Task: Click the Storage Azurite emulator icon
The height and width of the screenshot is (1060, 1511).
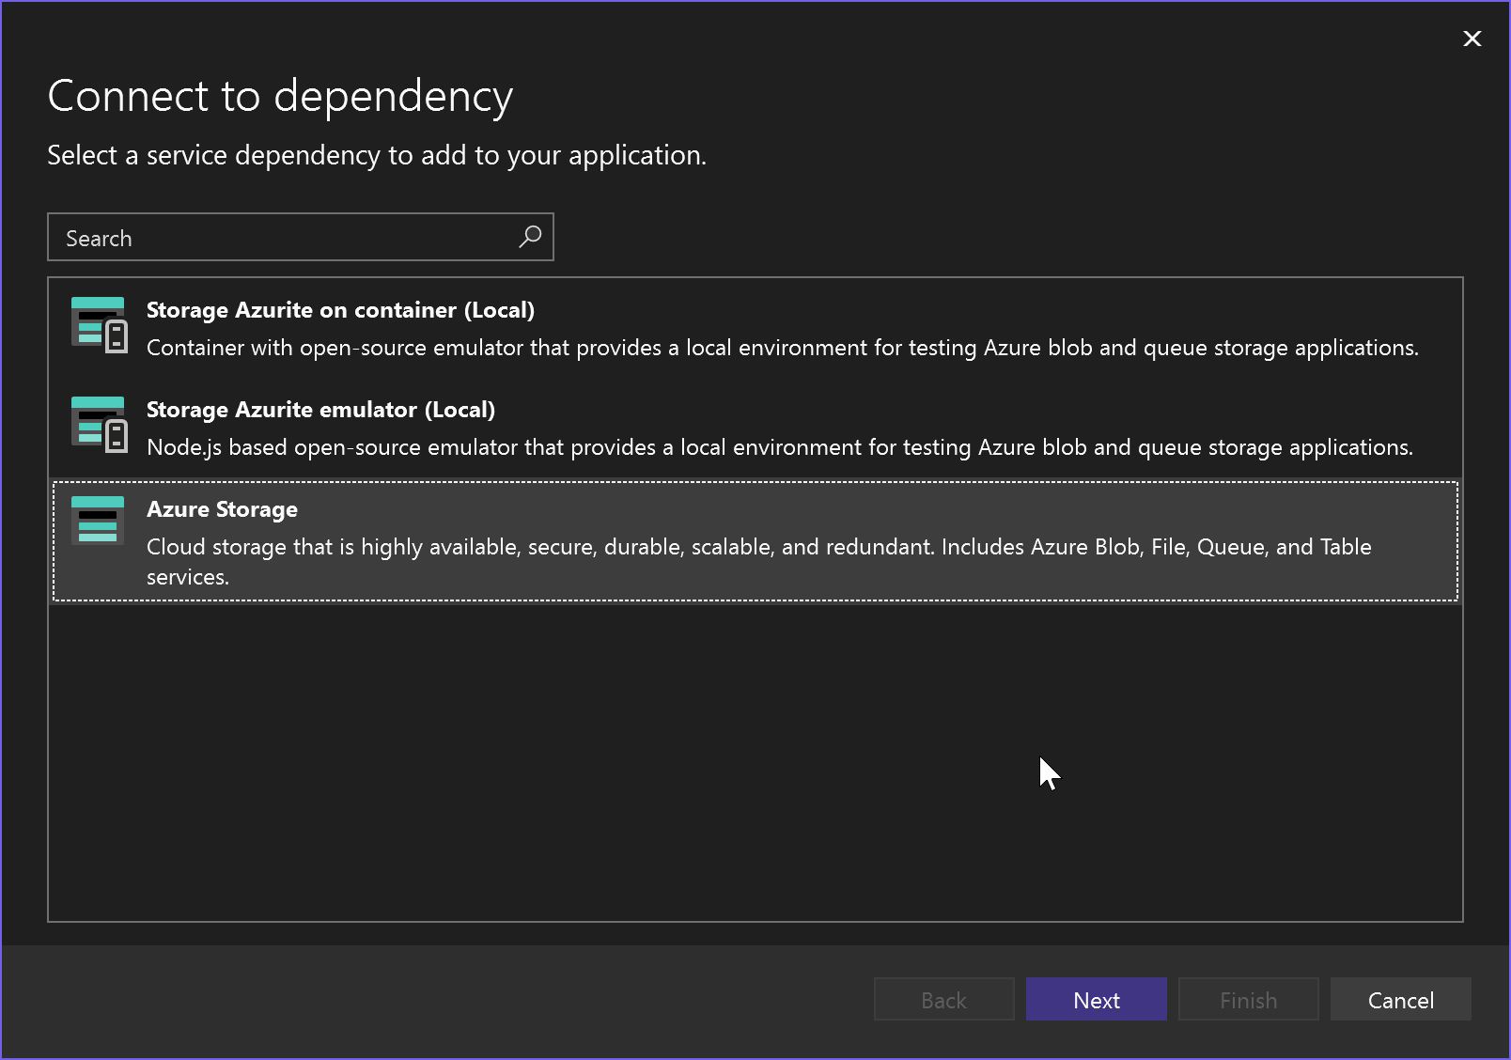Action: coord(98,425)
